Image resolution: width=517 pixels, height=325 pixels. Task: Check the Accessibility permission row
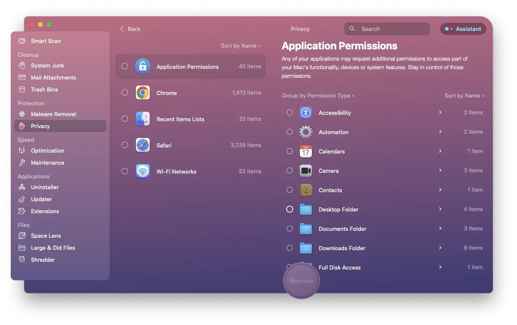289,113
